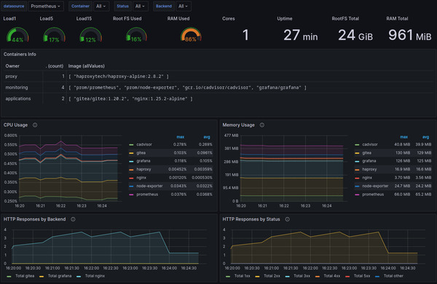The height and width of the screenshot is (284, 437).
Task: Click the RAM Used 86% gauge
Action: pyautogui.click(x=191, y=35)
